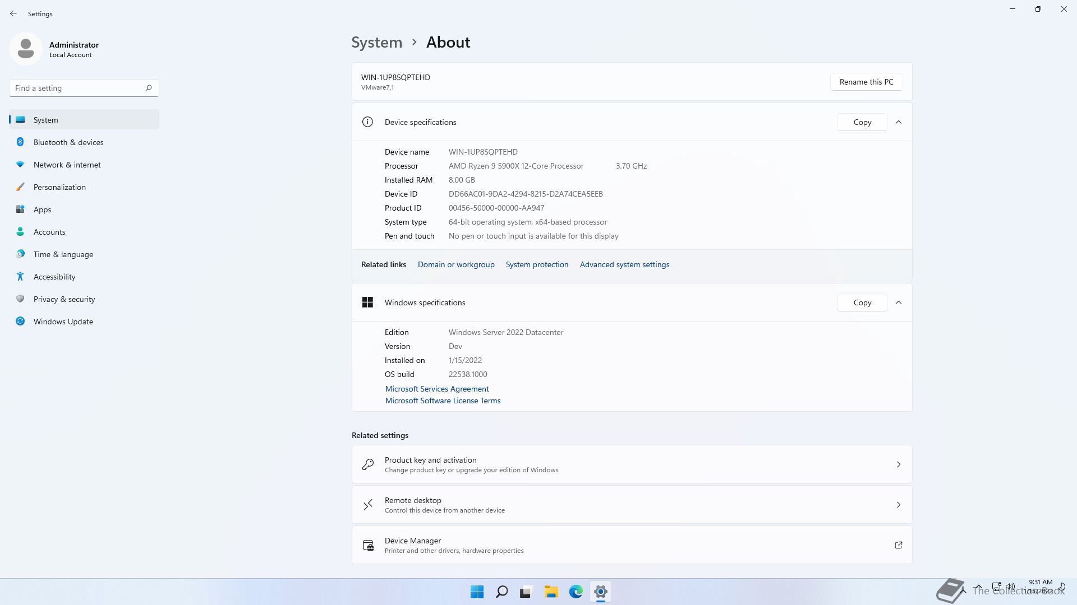Collapse the Windows specifications section
This screenshot has height=605, width=1077.
point(899,302)
